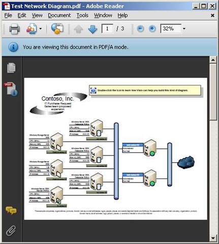Click the zoom in plus button
This screenshot has height=244, width=219.
pos(152,28)
